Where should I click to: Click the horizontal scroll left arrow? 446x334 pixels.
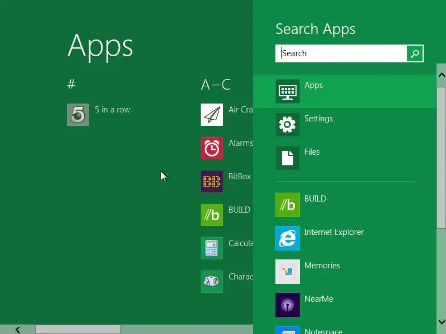[x=18, y=330]
